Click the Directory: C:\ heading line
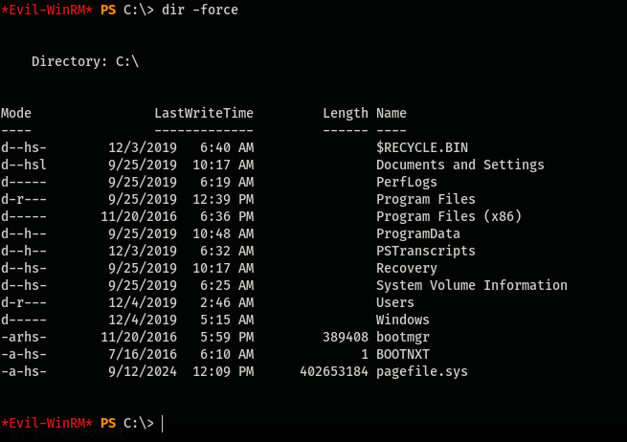627x442 pixels. 85,61
